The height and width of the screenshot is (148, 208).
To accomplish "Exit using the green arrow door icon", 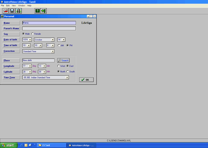I will [x=43, y=11].
